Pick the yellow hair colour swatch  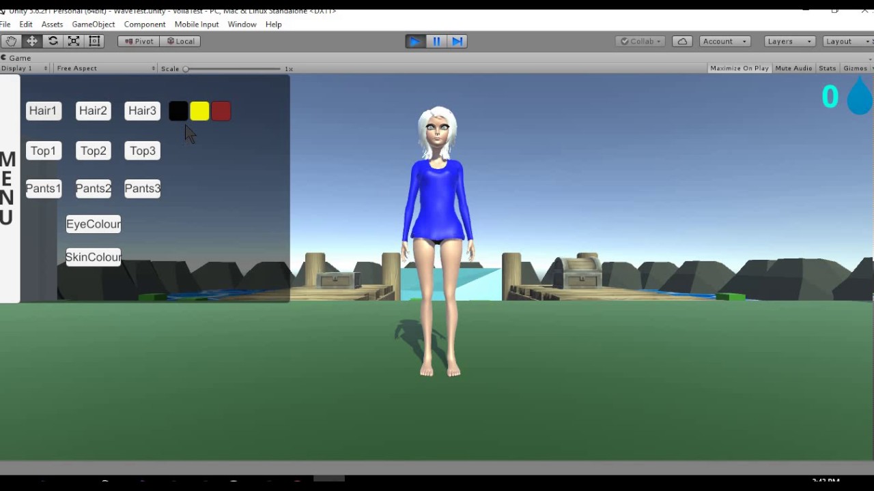point(199,111)
